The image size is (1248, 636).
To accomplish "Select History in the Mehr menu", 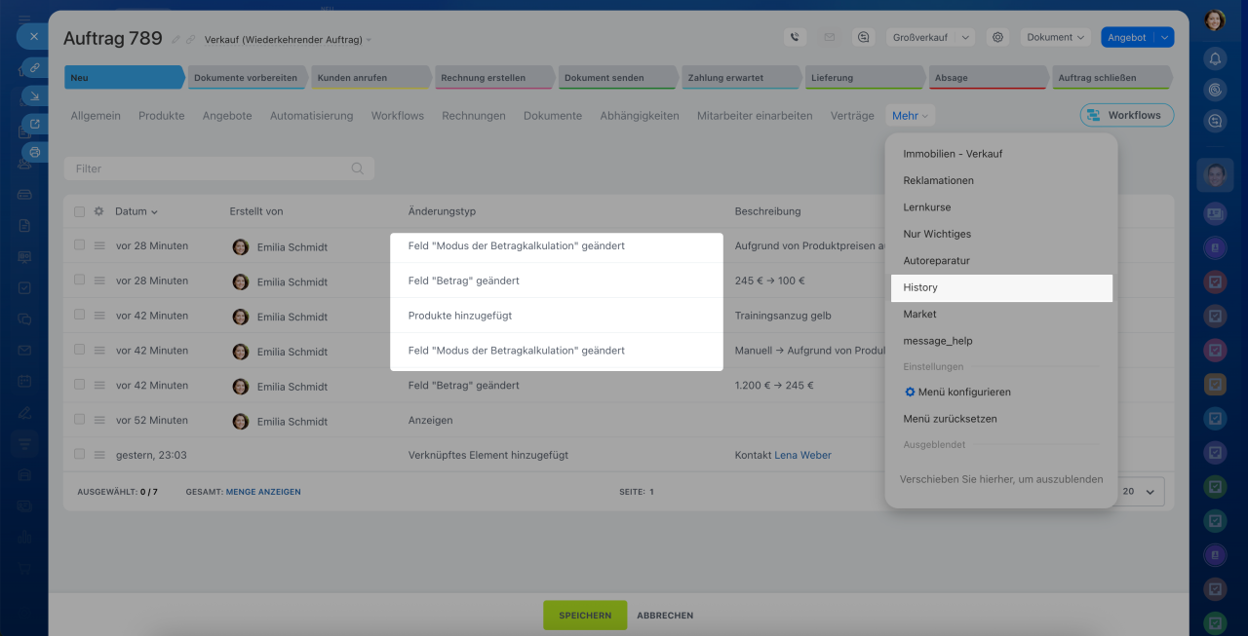I will [1001, 287].
